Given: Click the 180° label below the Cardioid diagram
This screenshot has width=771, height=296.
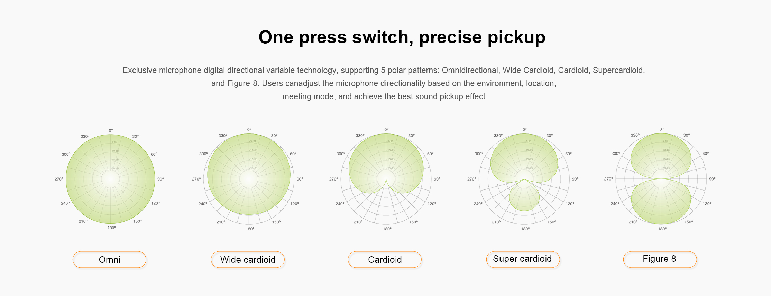Looking at the screenshot, I should point(387,229).
